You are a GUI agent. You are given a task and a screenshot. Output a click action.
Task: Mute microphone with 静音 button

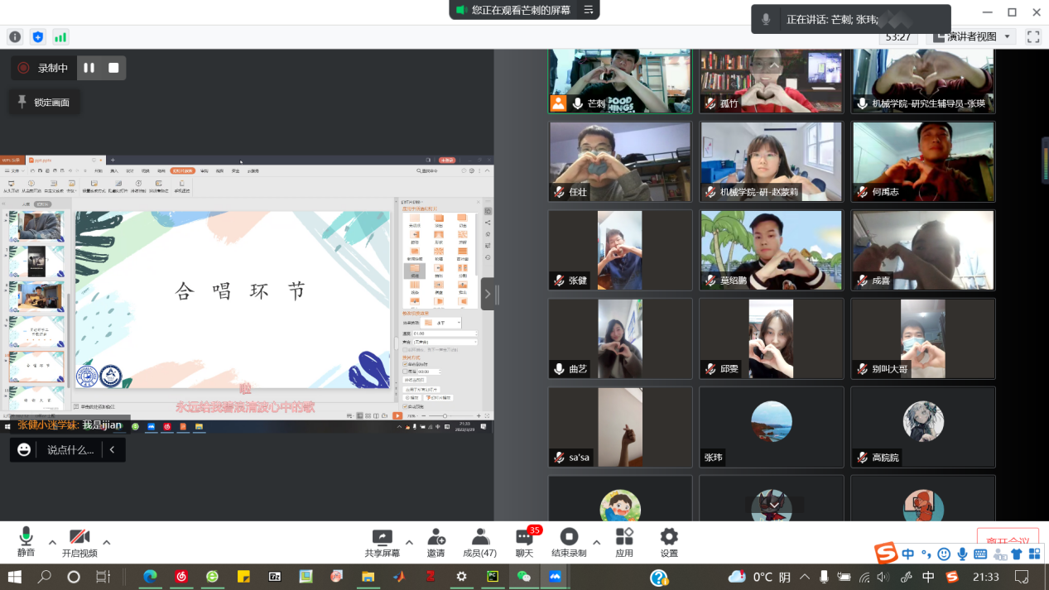(26, 541)
